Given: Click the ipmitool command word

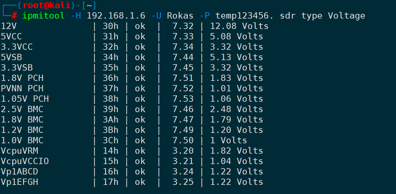Looking at the screenshot, I should pos(44,15).
